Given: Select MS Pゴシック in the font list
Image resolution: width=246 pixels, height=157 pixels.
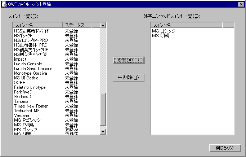Looking at the screenshot, I should coord(27,121).
